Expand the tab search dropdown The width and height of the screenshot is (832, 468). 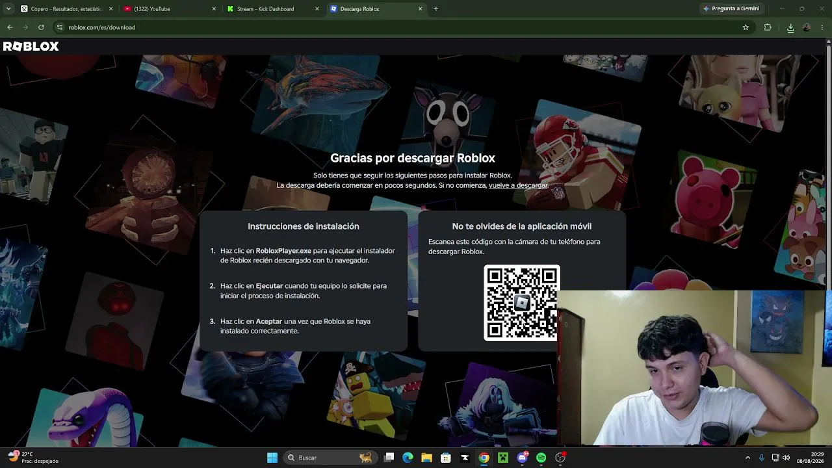10,9
